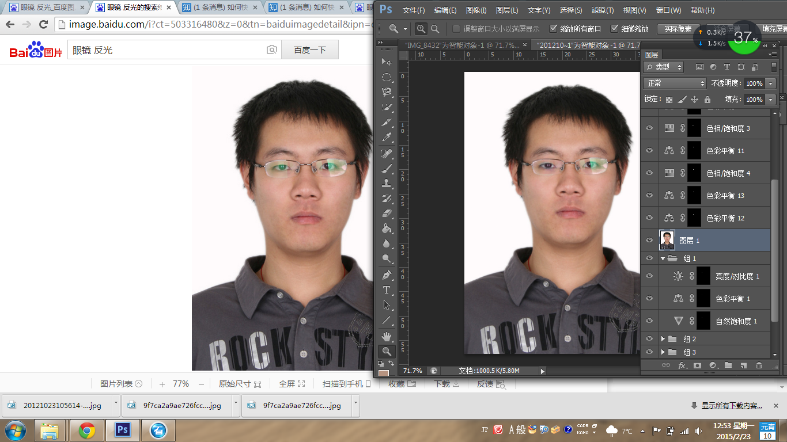Viewport: 787px width, 442px height.
Task: Click the zoom-out magnifier in options bar
Action: point(435,29)
